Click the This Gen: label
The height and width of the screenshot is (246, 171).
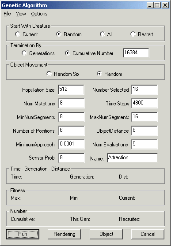click(x=80, y=219)
